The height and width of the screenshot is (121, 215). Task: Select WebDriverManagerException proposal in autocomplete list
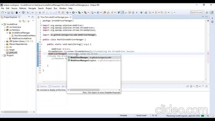(x=94, y=61)
